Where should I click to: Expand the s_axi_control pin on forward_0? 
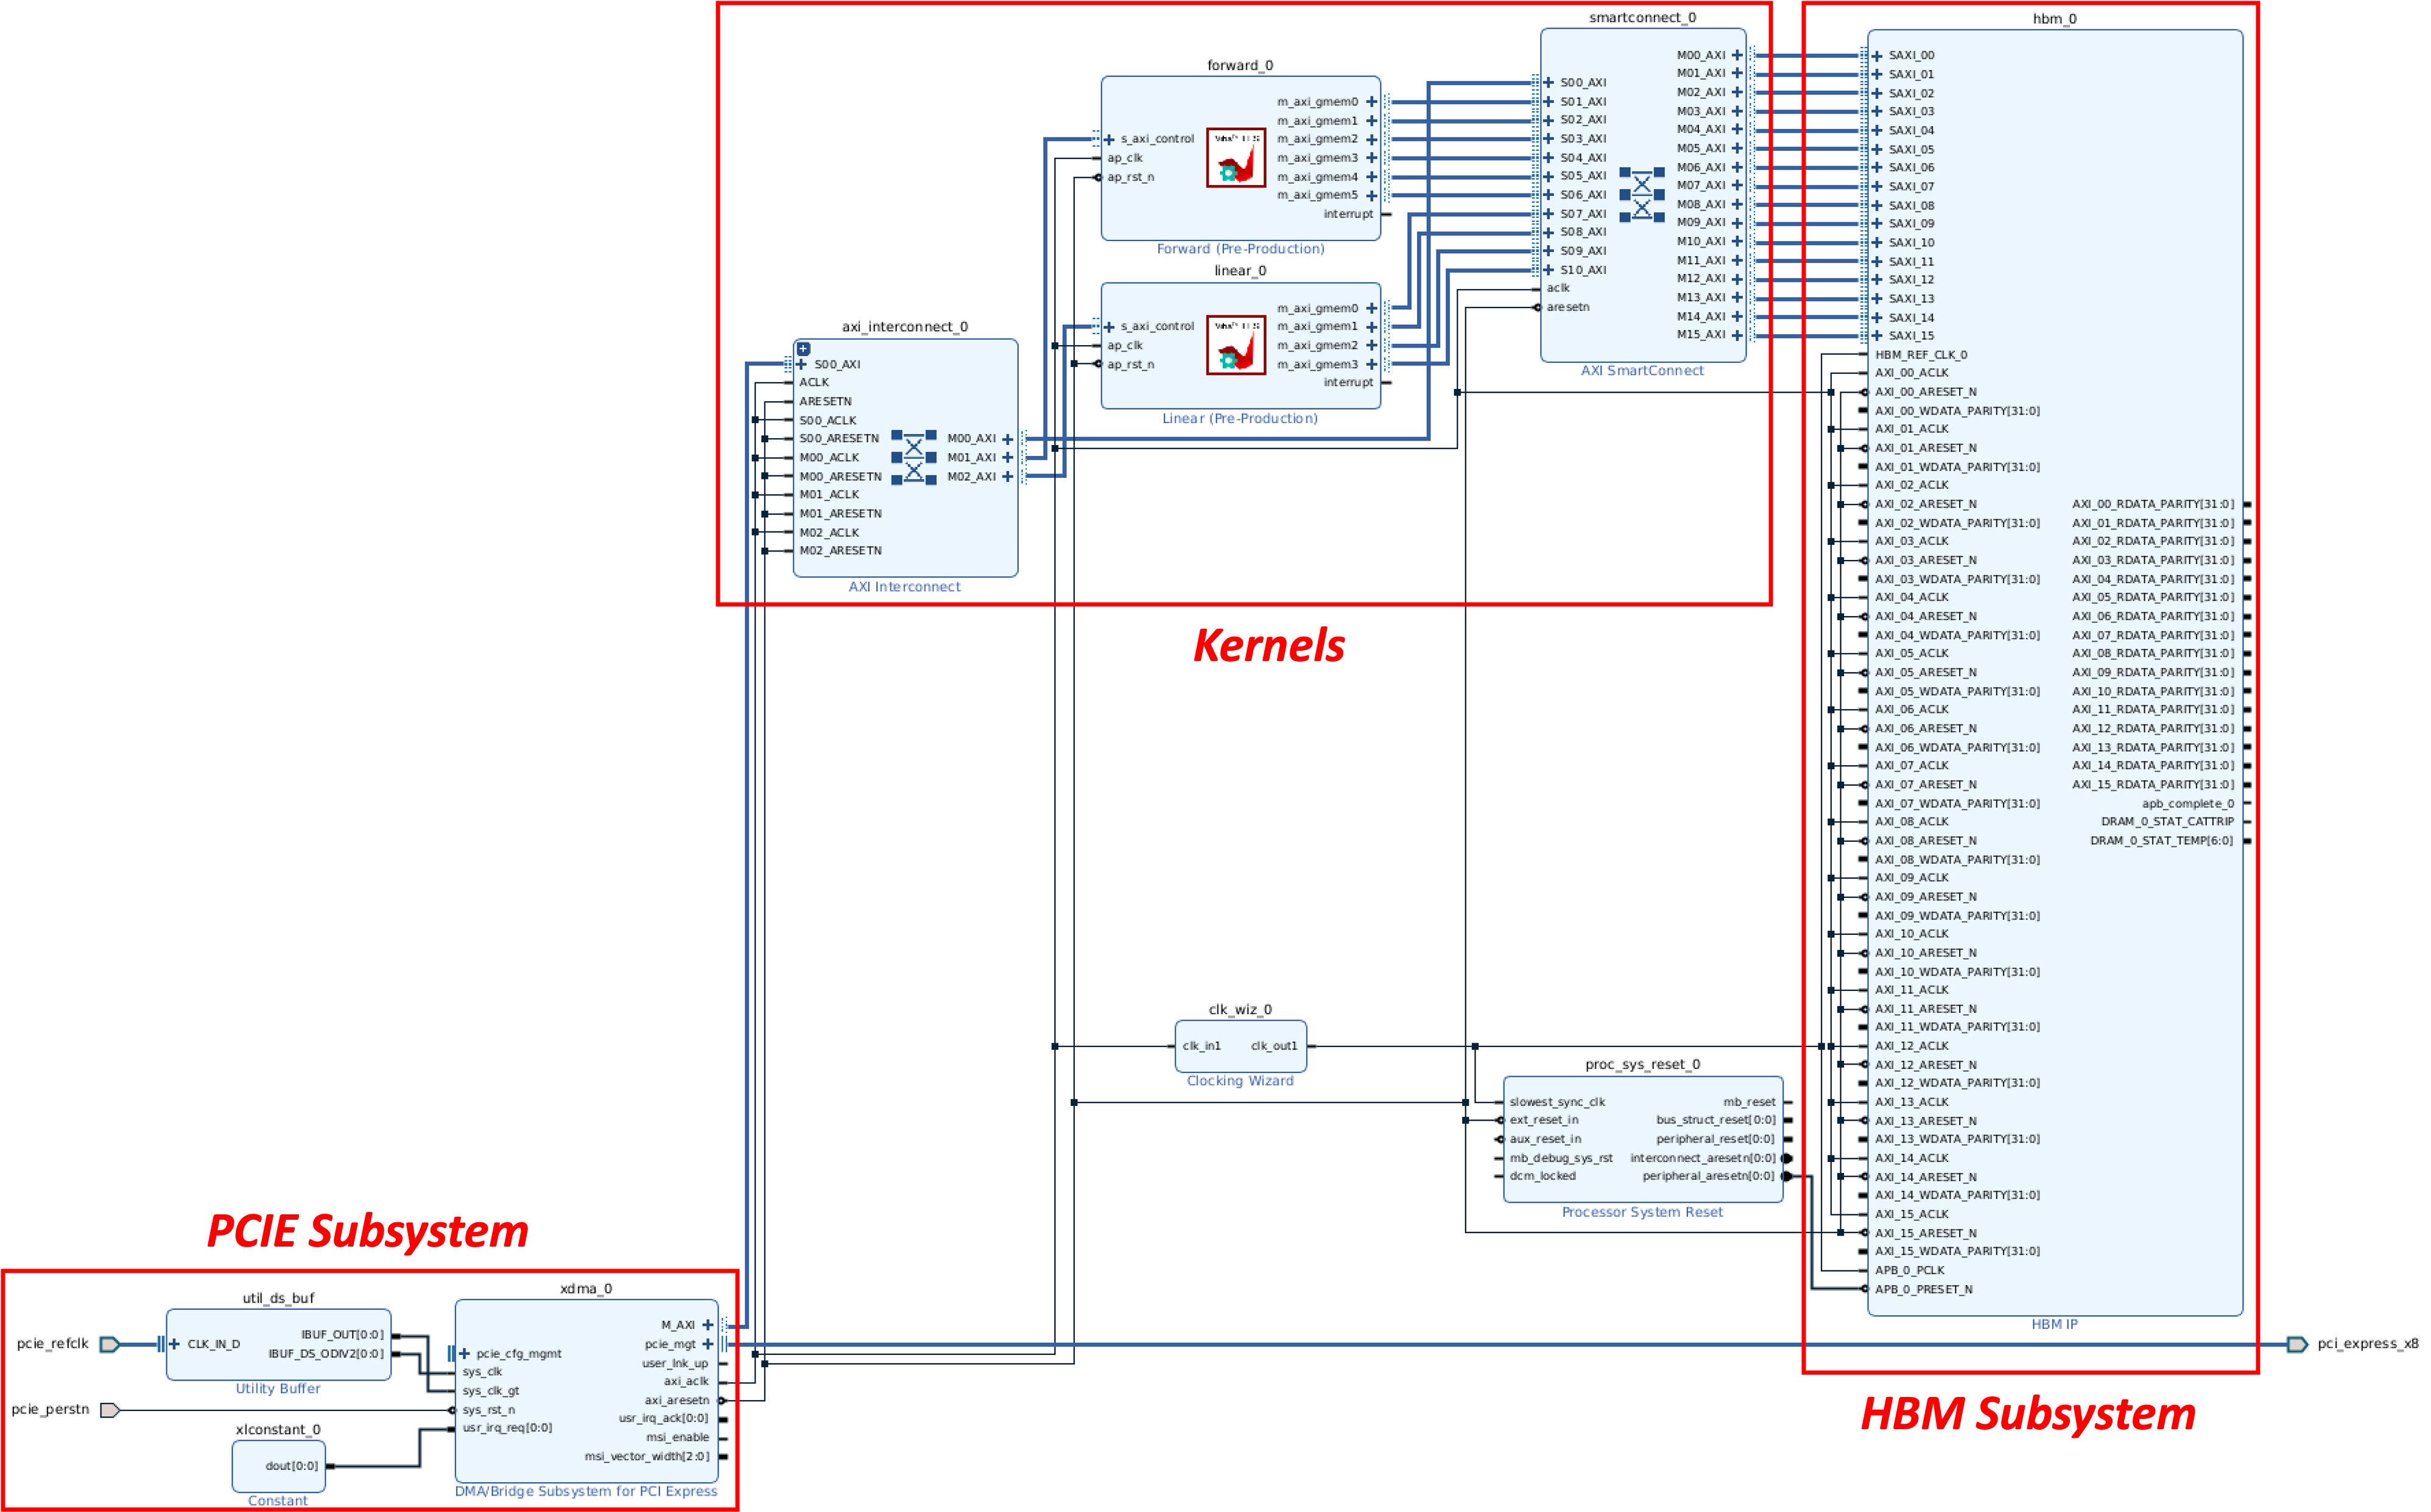[1108, 140]
